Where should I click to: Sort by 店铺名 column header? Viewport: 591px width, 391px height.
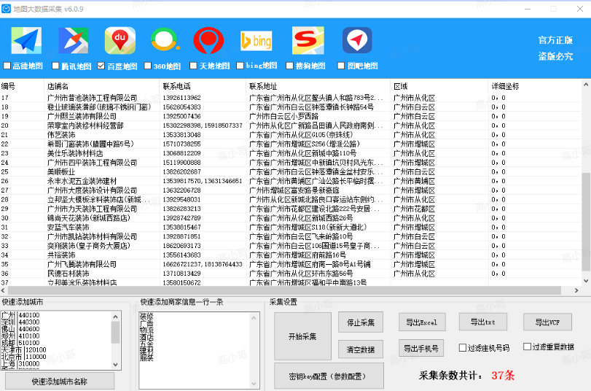pyautogui.click(x=102, y=86)
